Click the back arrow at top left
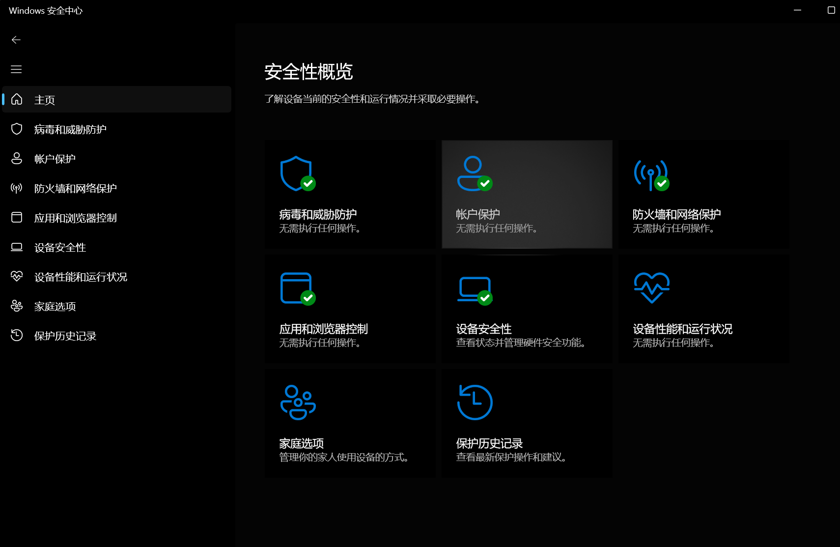Image resolution: width=840 pixels, height=547 pixels. (x=16, y=39)
